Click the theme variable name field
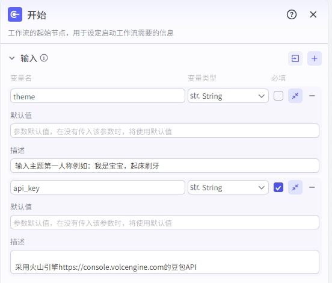This screenshot has width=332, height=283. (x=97, y=96)
